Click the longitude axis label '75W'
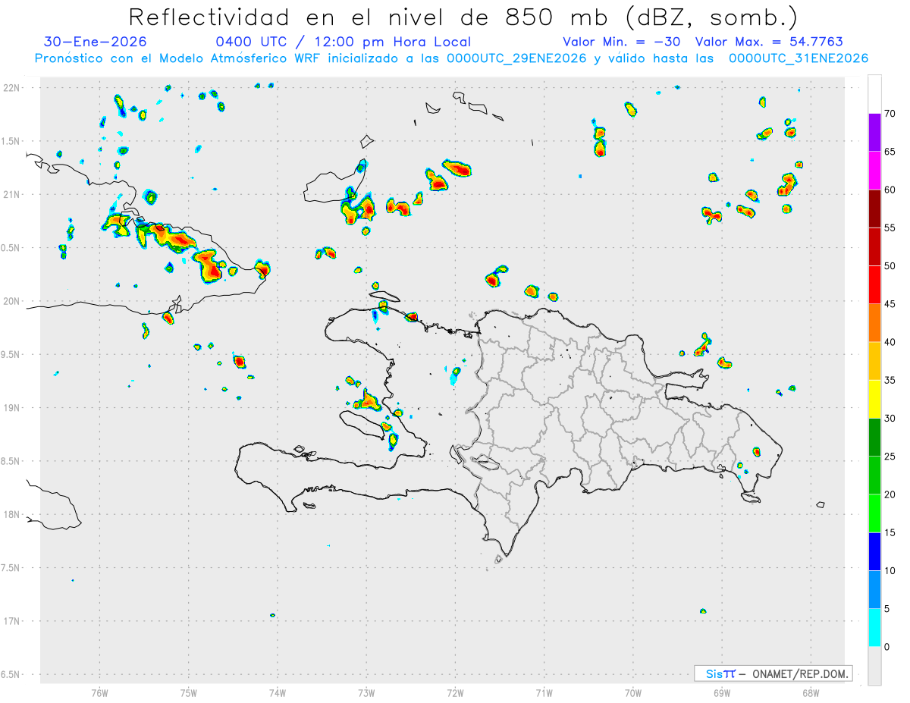The image size is (910, 703). (x=189, y=692)
